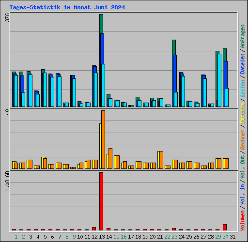Image resolution: width=248 pixels, height=242 pixels.
Task: Click day label "31" on the x-axis
Action: [232, 237]
